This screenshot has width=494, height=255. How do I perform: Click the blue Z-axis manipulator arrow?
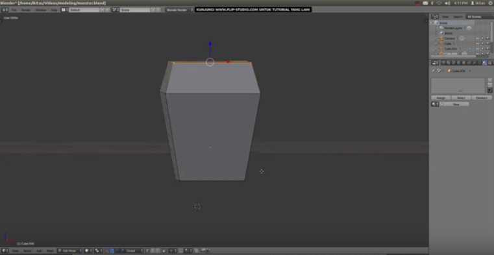tap(210, 43)
